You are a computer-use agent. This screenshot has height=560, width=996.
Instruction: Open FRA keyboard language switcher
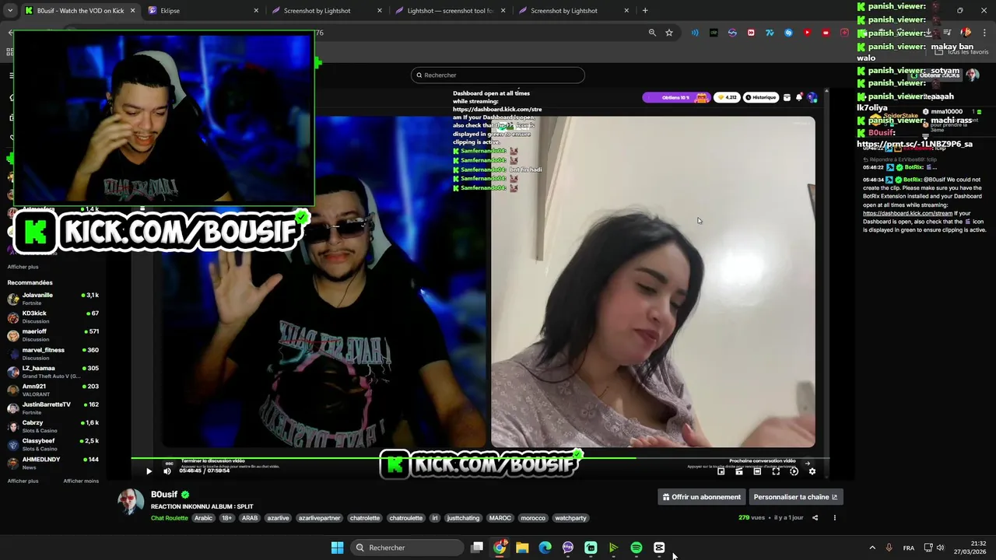click(909, 548)
